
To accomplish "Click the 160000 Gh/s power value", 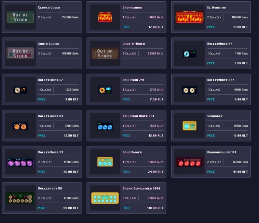I will pos(70,54).
